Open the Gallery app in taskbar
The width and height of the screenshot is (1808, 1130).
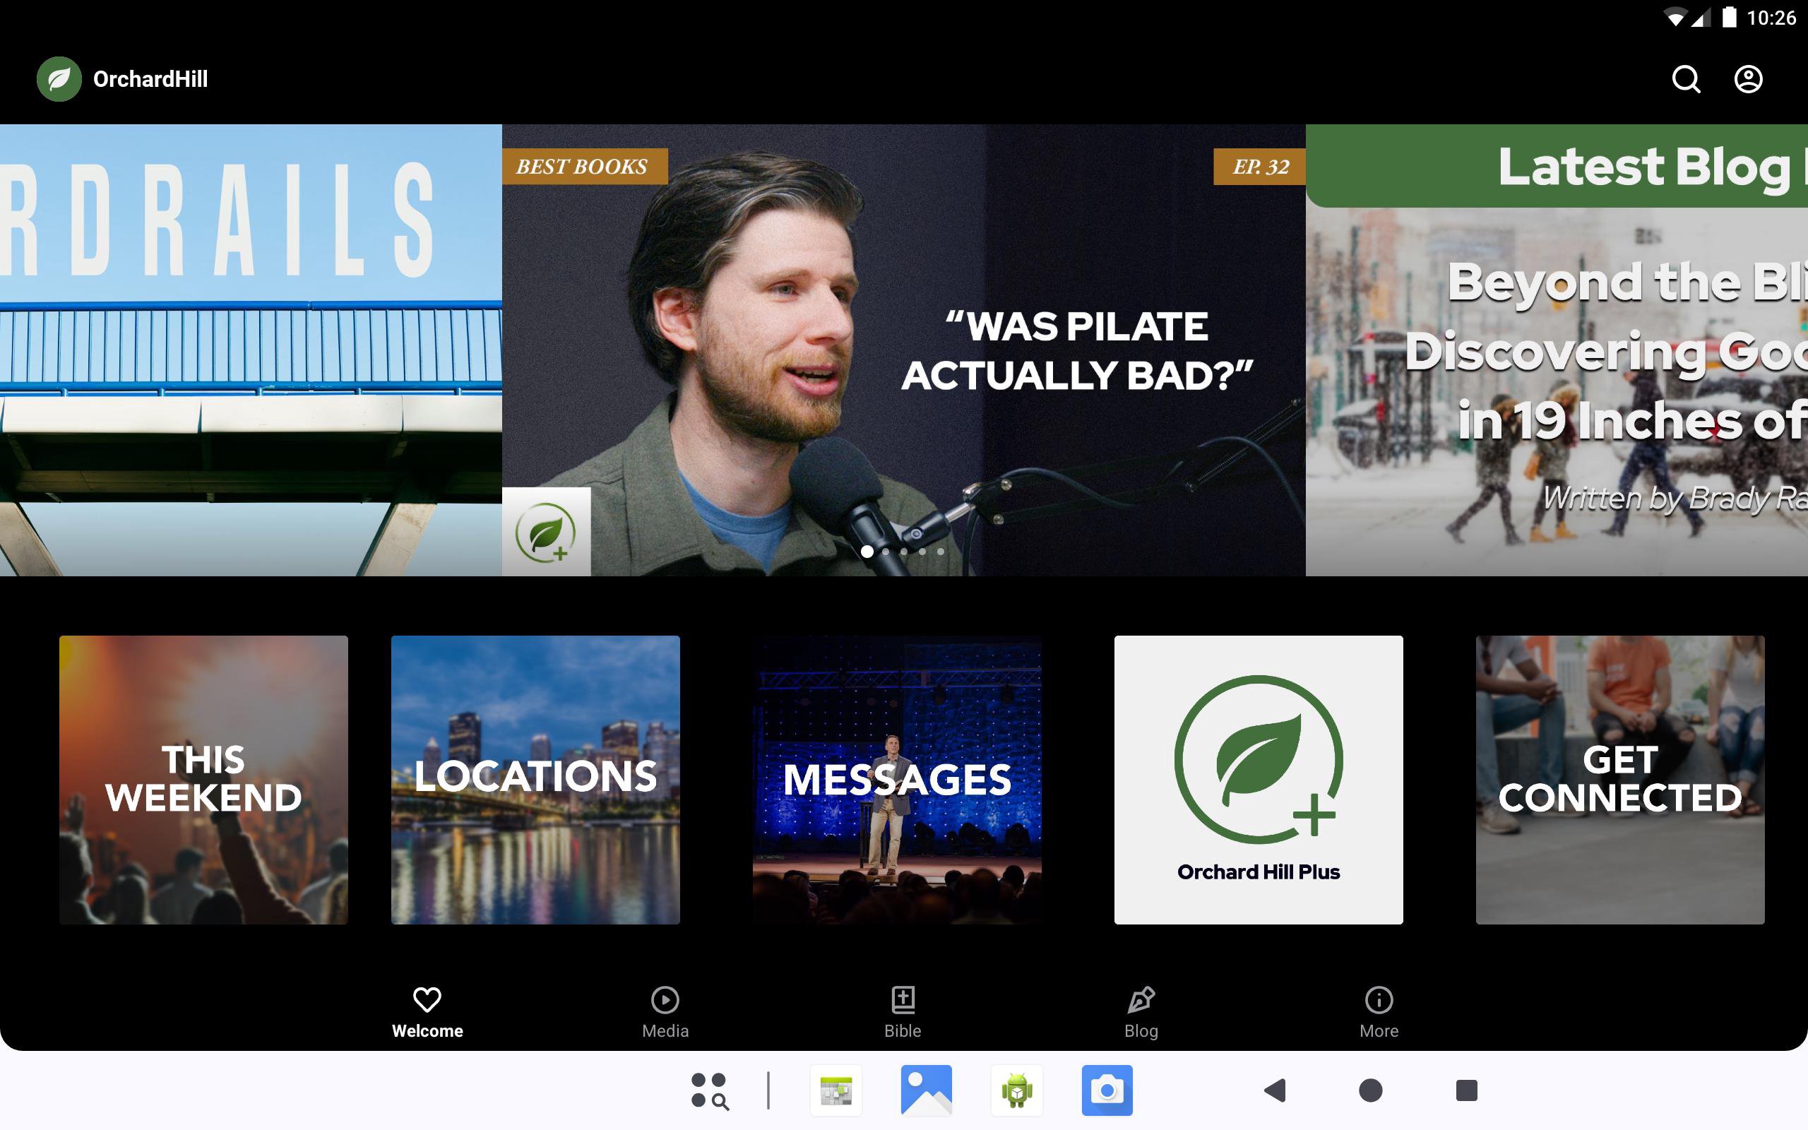click(x=926, y=1090)
